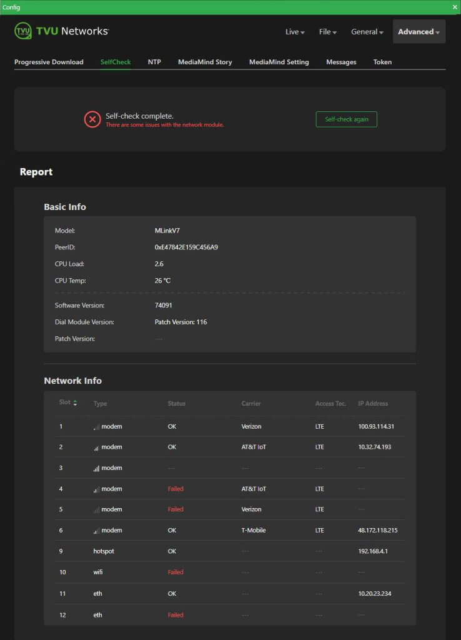Click signal strength icon for slot 1 modem

[96, 426]
